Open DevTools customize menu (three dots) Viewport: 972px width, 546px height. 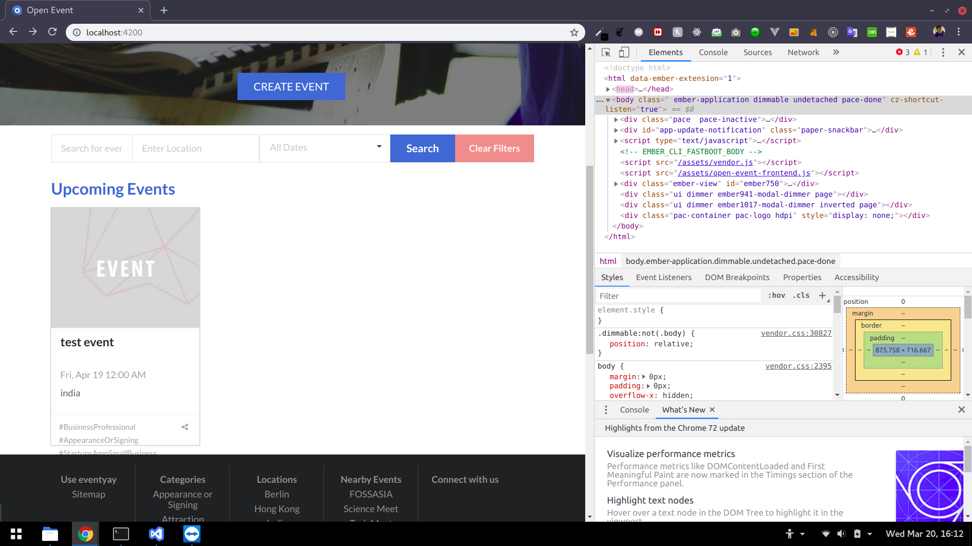943,52
